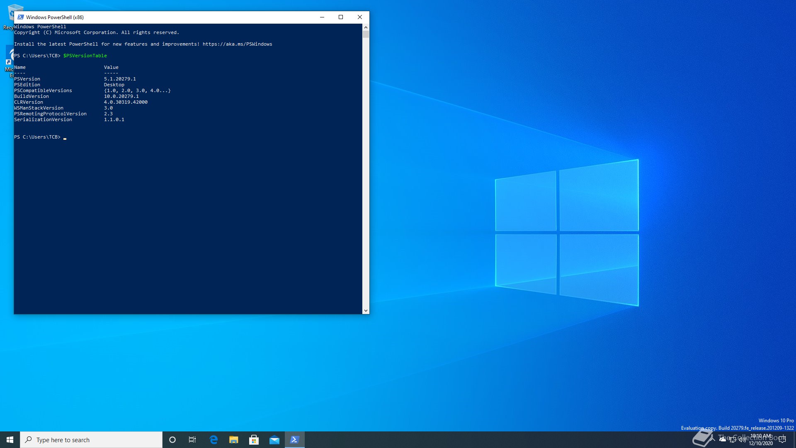Viewport: 796px width, 448px height.
Task: Click the Type here to search box
Action: (x=91, y=440)
